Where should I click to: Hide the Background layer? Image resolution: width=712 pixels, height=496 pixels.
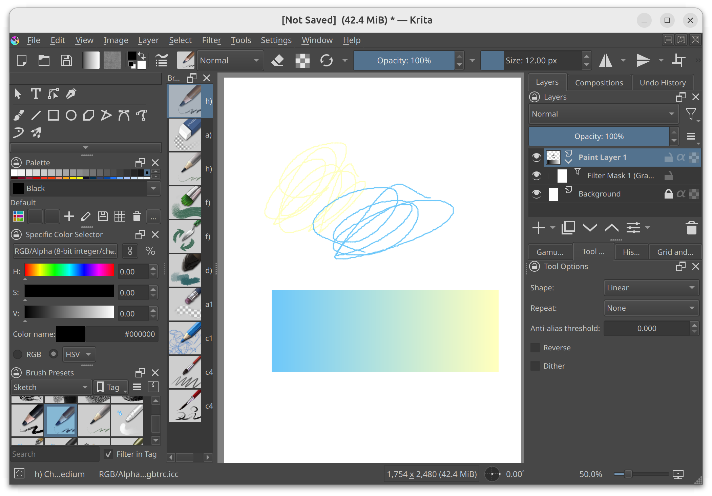tap(536, 194)
